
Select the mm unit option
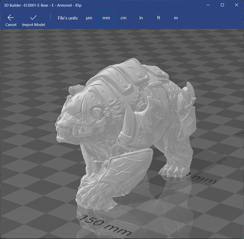tap(106, 18)
